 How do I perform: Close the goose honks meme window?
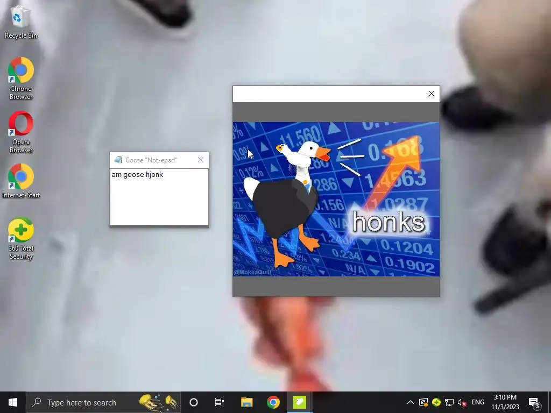(432, 94)
